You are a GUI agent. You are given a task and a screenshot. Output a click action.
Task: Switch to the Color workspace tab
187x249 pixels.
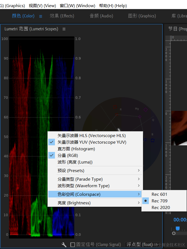pyautogui.click(x=23, y=16)
